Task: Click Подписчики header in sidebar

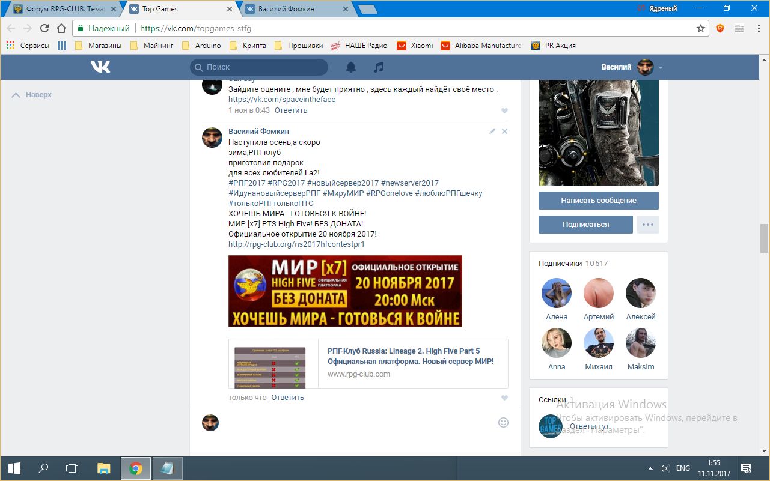Action: tap(560, 263)
